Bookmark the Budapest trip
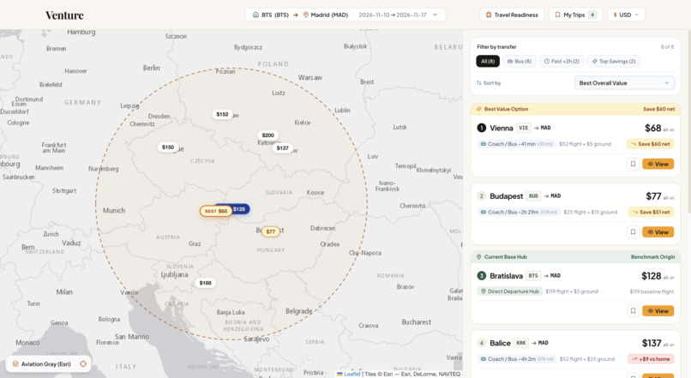 click(x=633, y=232)
